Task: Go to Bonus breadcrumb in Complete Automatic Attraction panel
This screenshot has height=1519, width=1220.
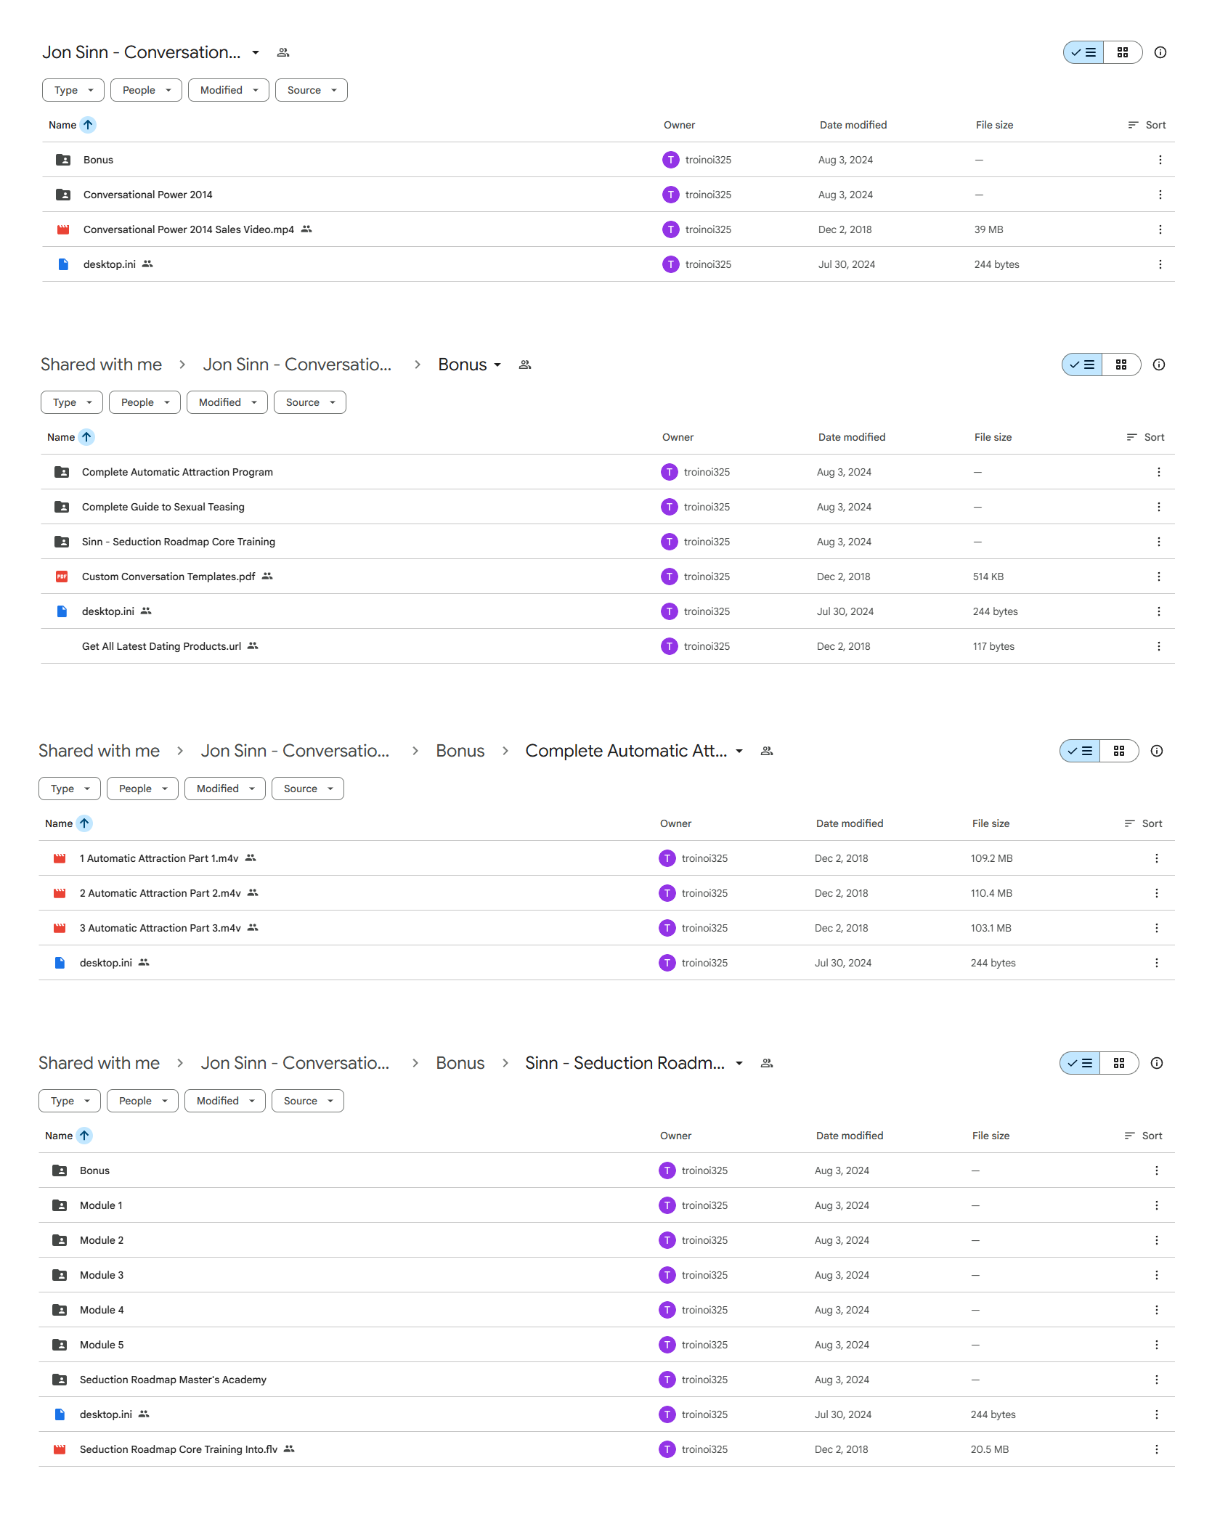Action: [460, 751]
